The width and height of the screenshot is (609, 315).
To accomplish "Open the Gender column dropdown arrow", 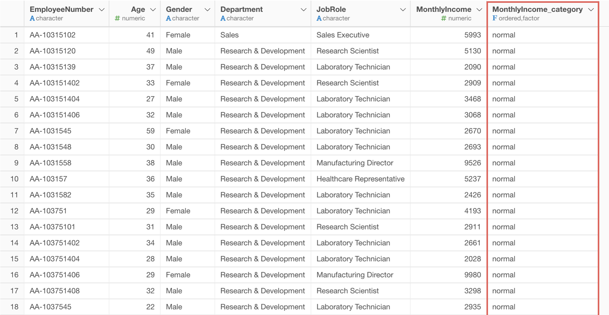I will click(x=207, y=10).
